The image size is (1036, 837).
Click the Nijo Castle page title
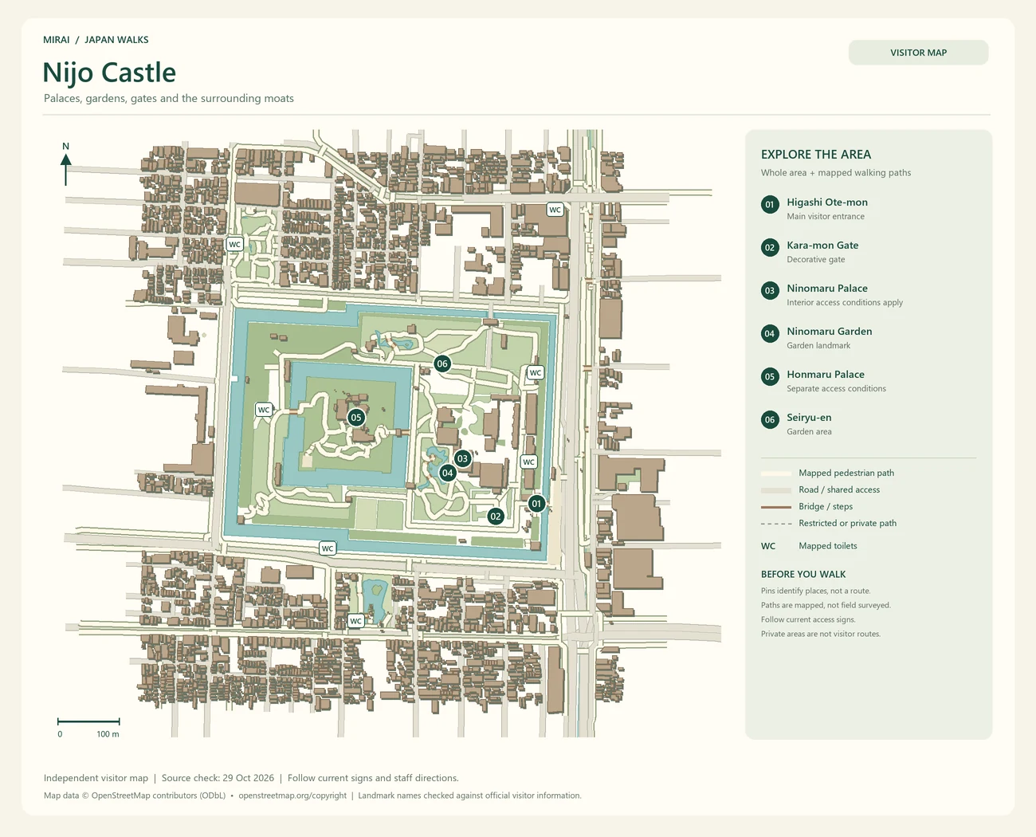point(109,73)
